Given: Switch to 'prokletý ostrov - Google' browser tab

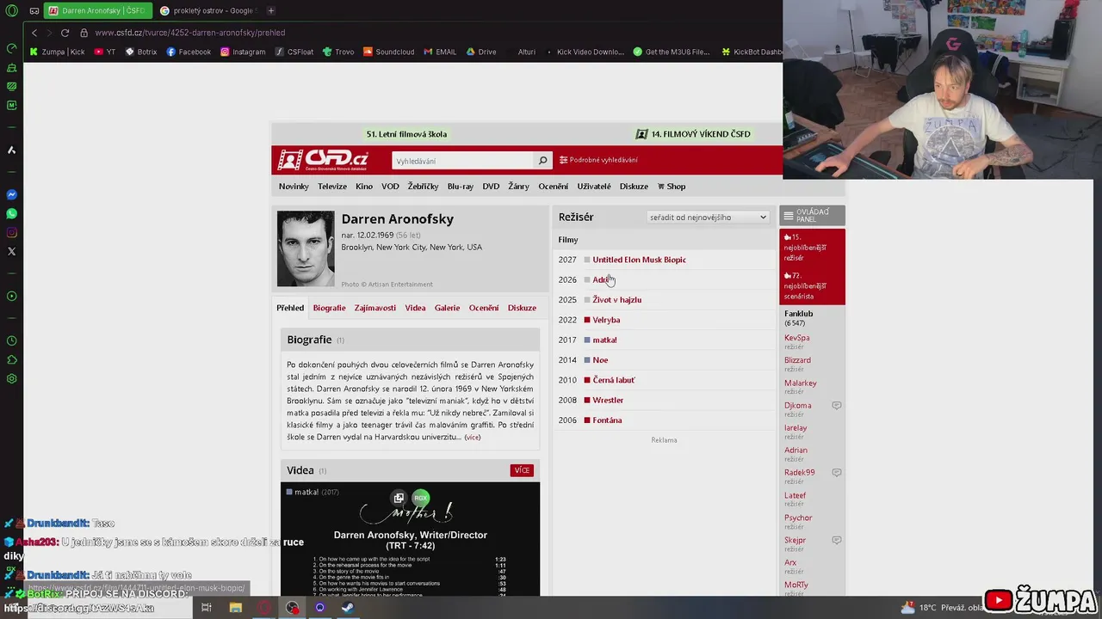Looking at the screenshot, I should pos(207,10).
